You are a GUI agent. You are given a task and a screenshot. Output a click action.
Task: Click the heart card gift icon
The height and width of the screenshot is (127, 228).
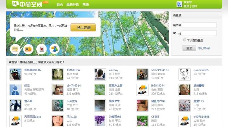pyautogui.click(x=41, y=49)
